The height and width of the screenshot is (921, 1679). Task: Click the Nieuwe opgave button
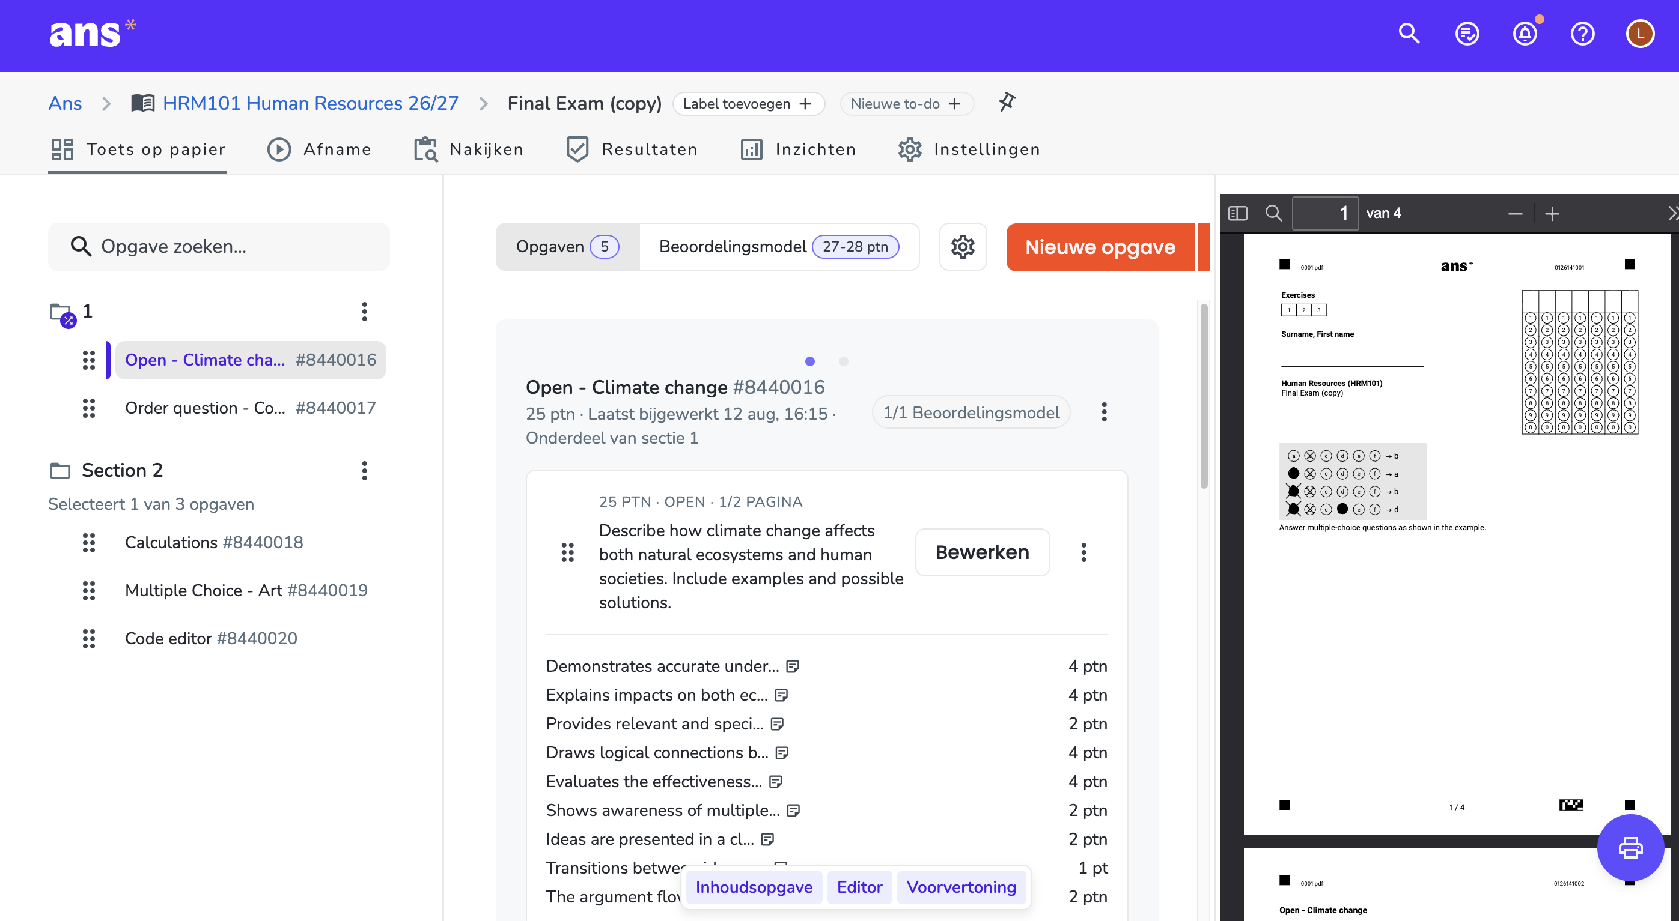(1100, 247)
